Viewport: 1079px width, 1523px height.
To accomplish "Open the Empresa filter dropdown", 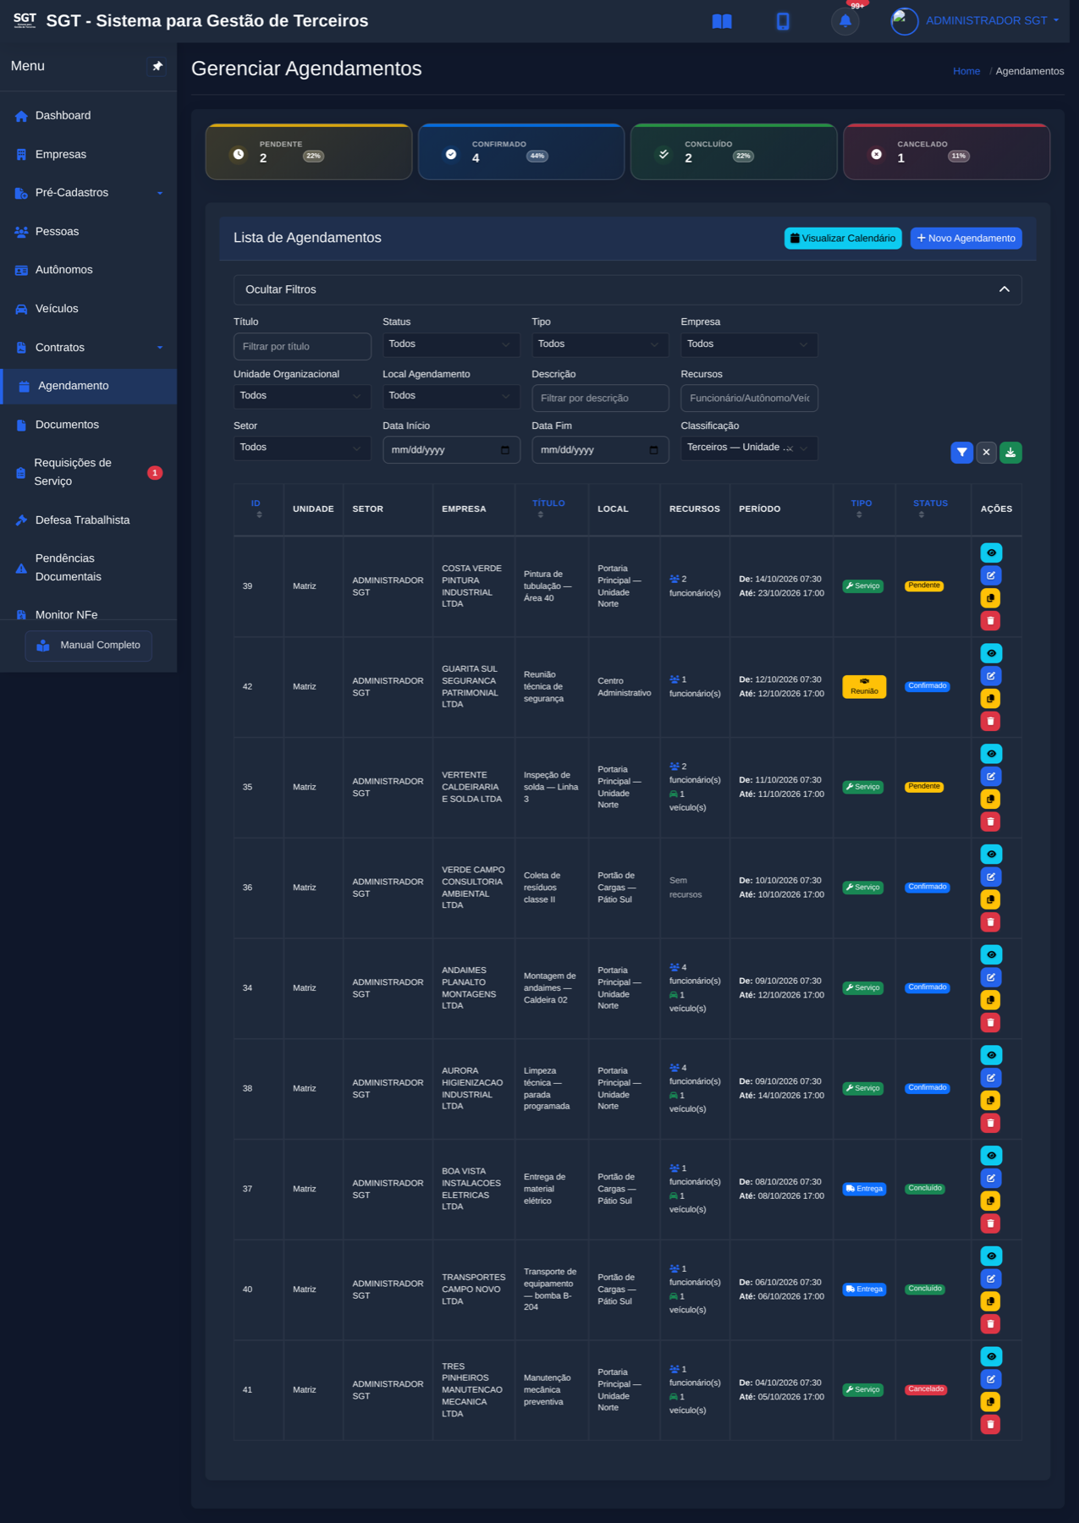I will 749,344.
